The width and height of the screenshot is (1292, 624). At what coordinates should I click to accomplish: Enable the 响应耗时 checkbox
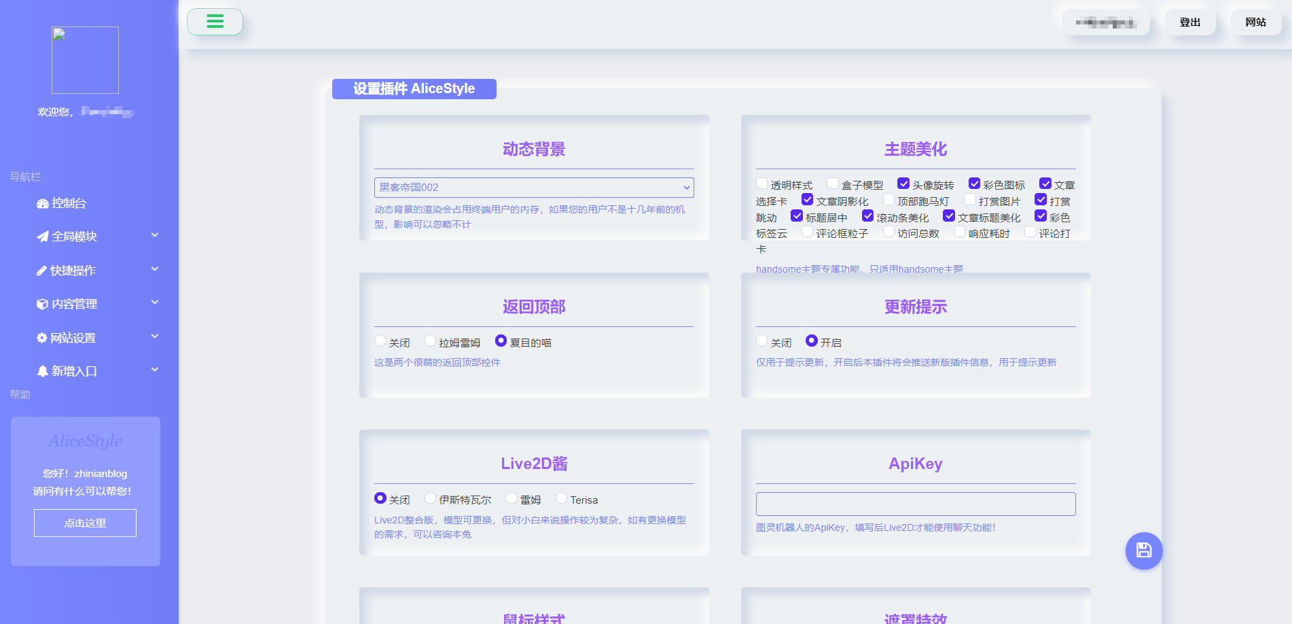coord(959,232)
